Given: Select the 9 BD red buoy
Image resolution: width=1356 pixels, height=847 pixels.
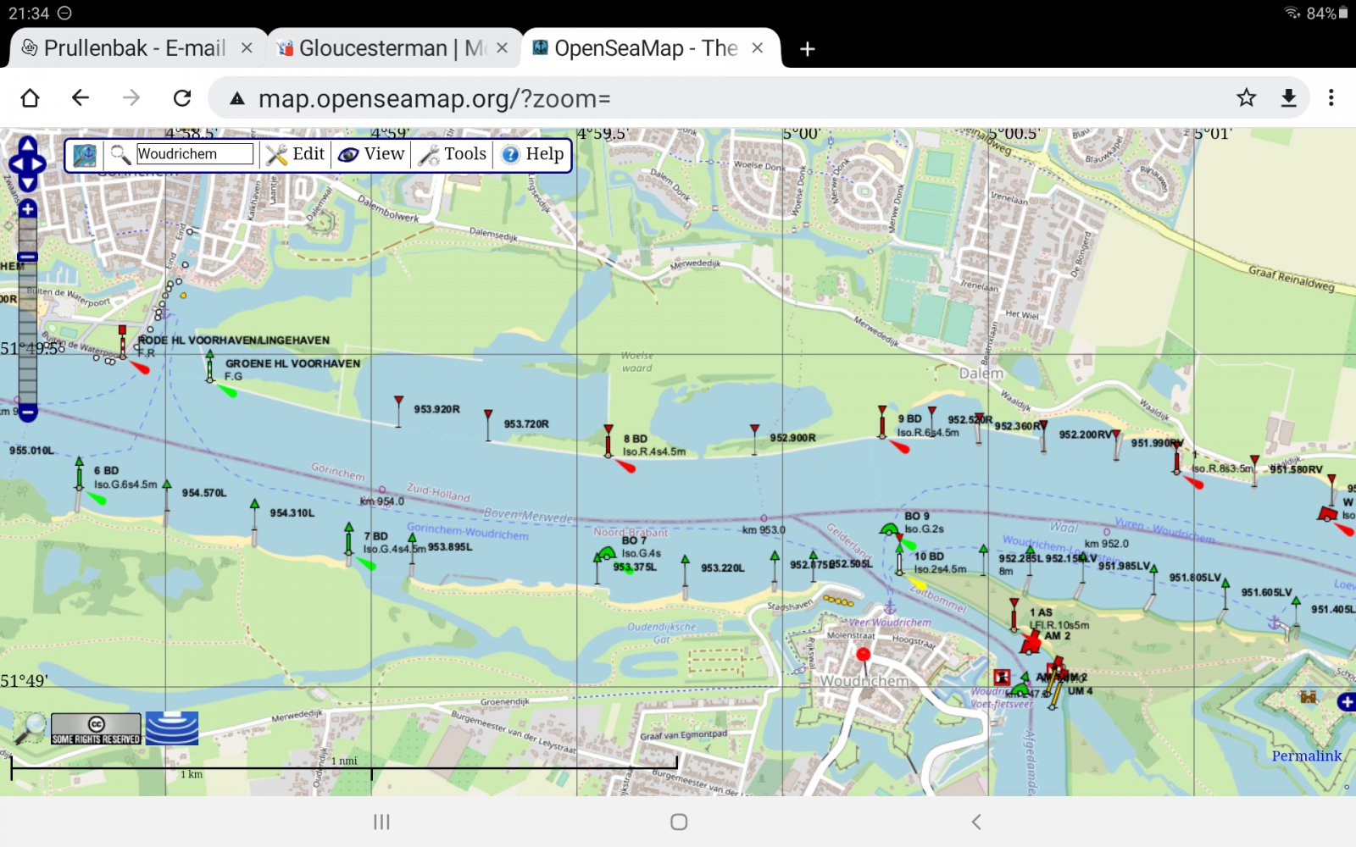Looking at the screenshot, I should tap(882, 423).
